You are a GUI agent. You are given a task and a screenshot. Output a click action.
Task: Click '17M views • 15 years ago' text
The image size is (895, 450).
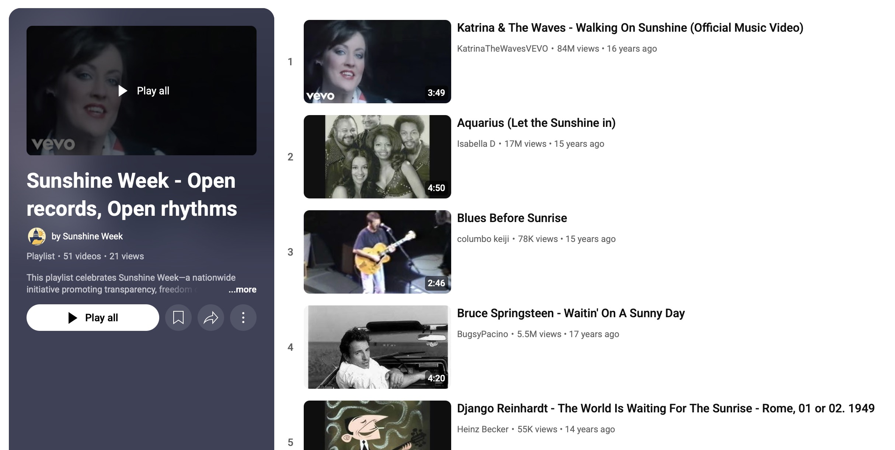click(x=554, y=144)
